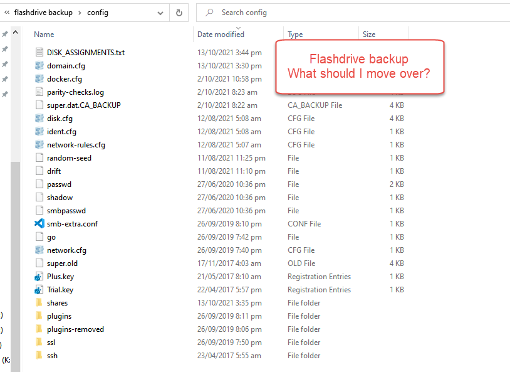
Task: Sort files by the Size column
Action: (x=369, y=35)
